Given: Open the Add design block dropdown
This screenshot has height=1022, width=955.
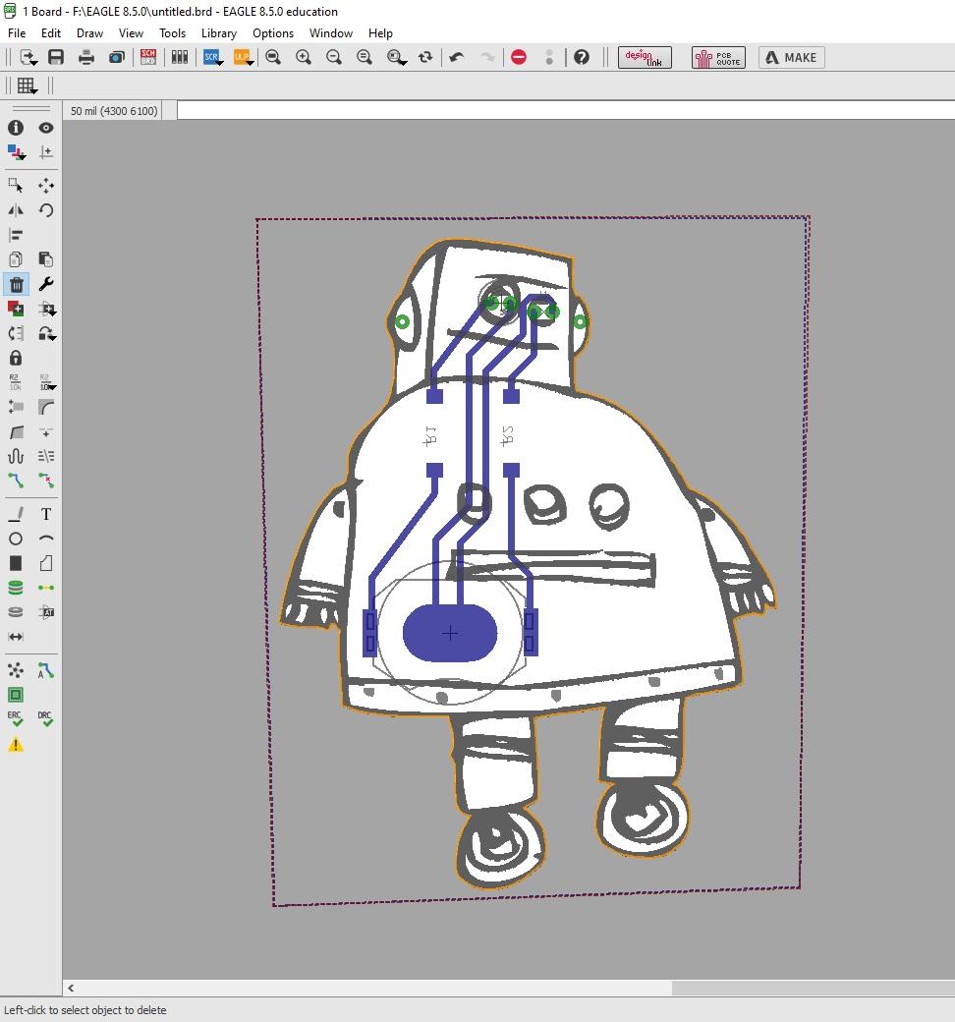Looking at the screenshot, I should click(47, 309).
